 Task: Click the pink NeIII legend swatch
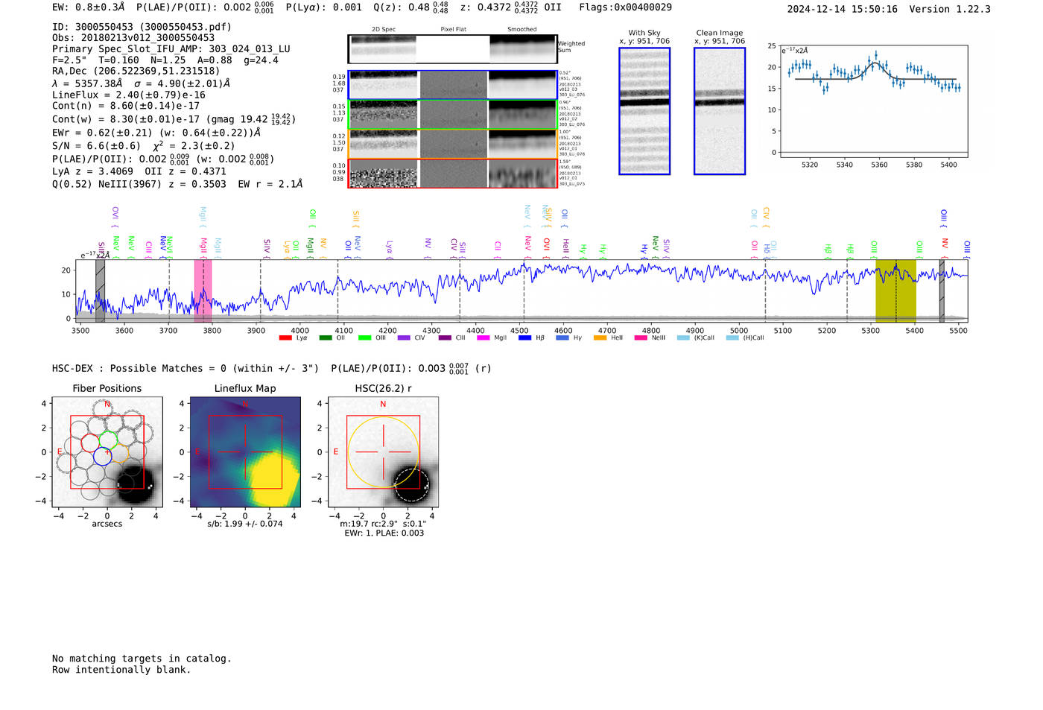(x=641, y=338)
